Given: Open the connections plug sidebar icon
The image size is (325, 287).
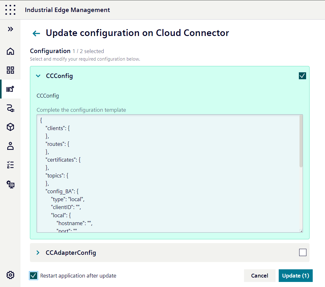Looking at the screenshot, I should [10, 109].
